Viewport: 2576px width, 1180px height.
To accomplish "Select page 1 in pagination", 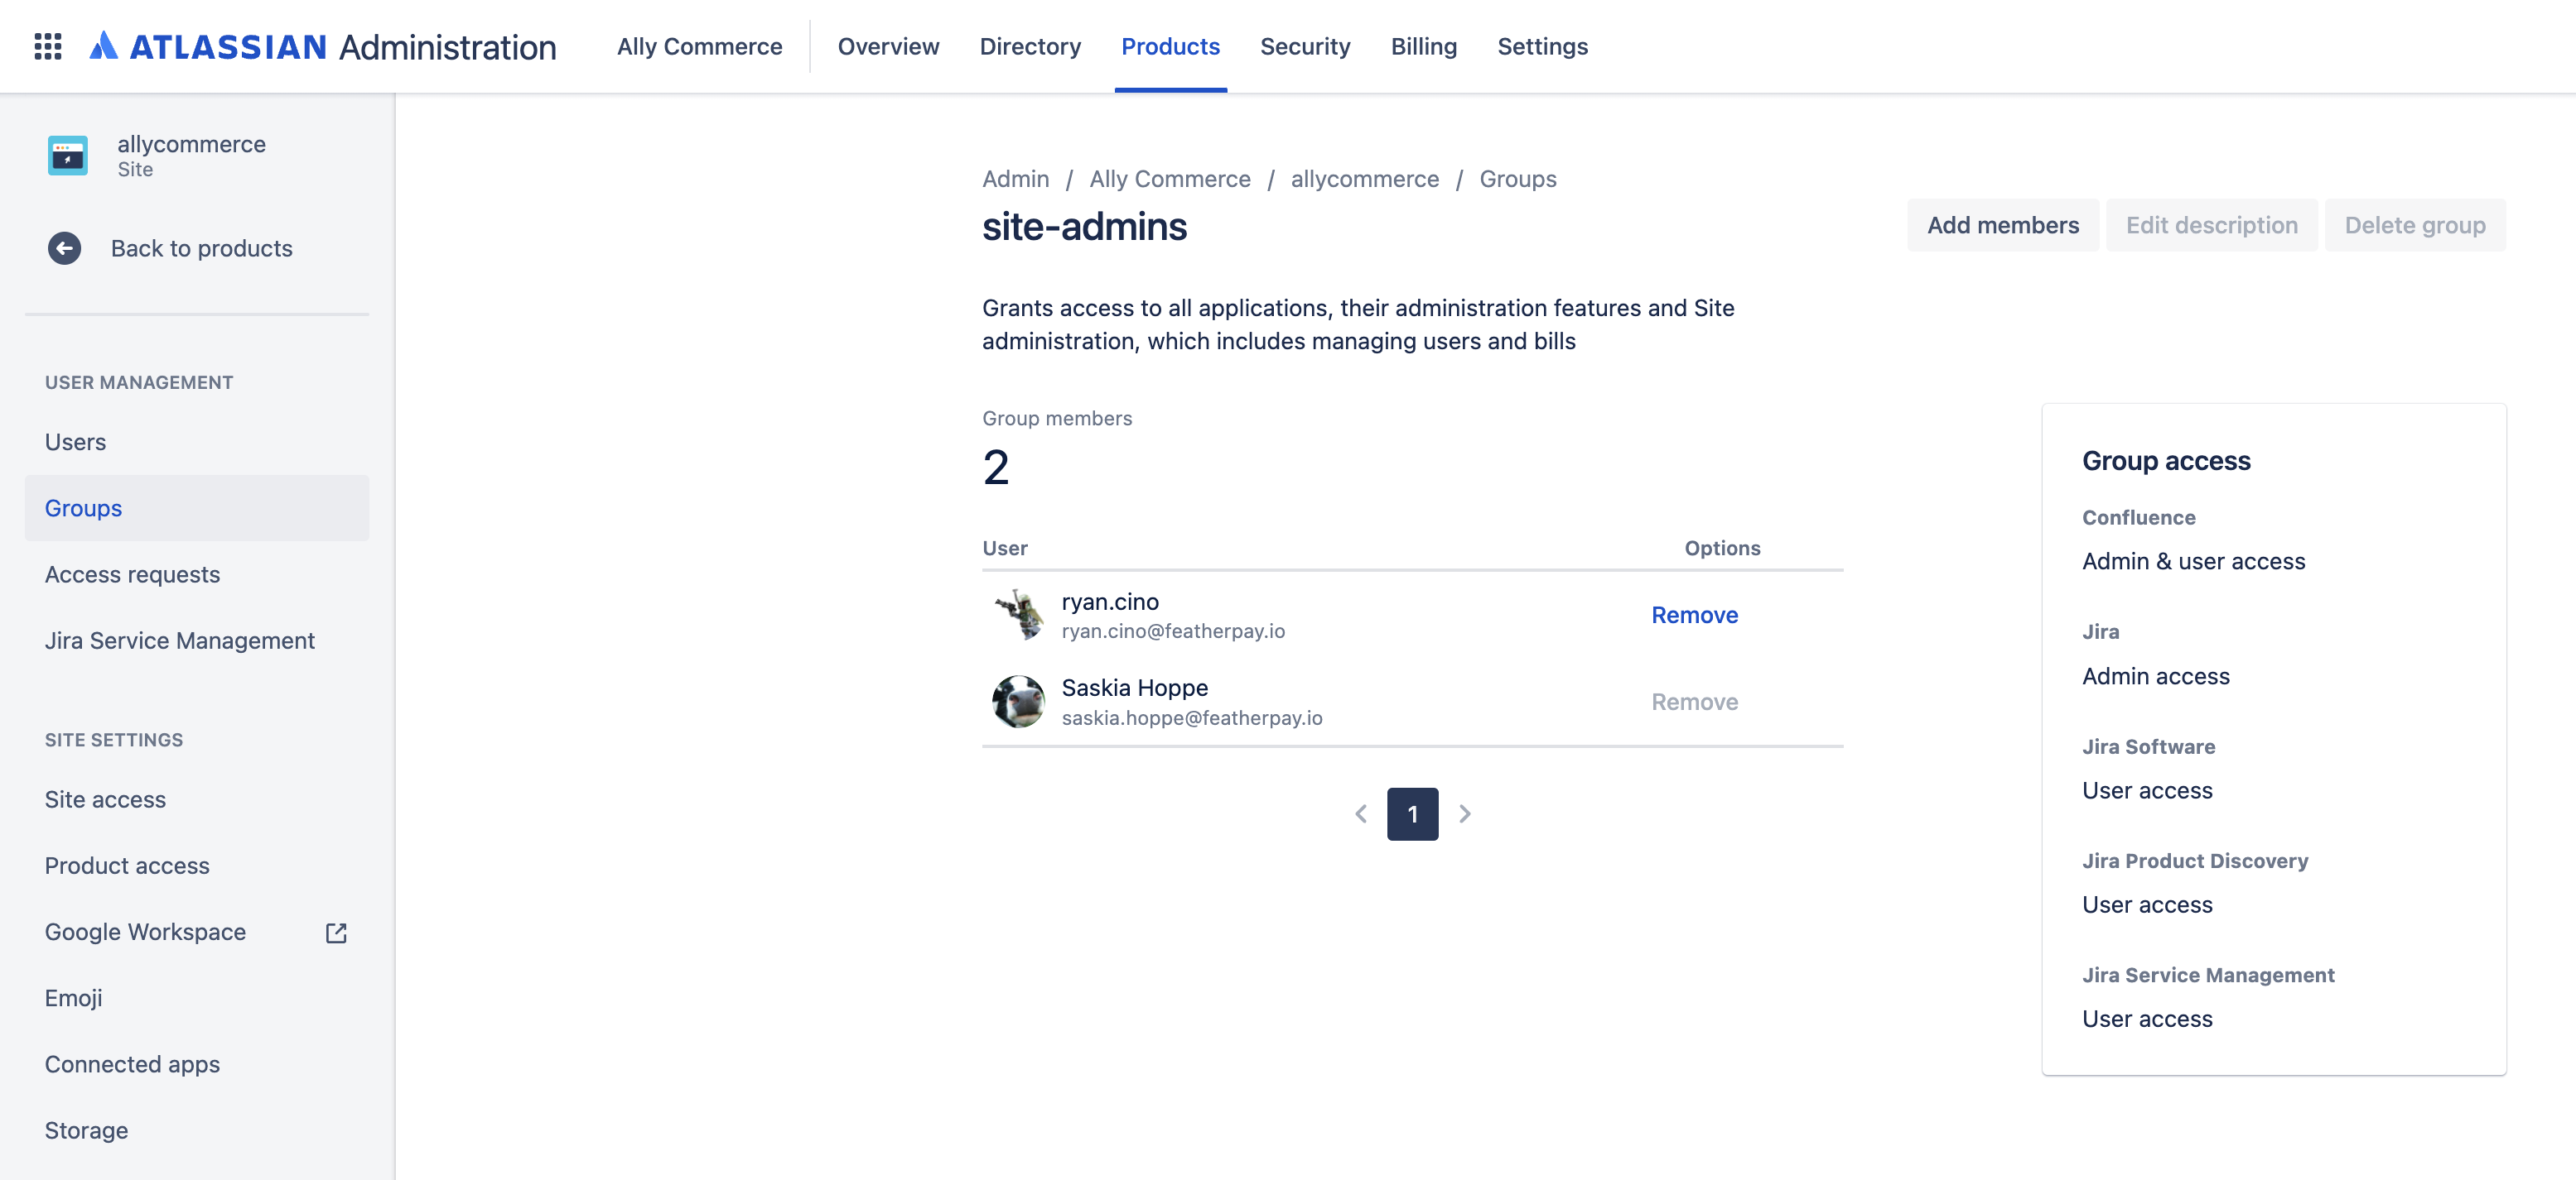I will click(1412, 813).
